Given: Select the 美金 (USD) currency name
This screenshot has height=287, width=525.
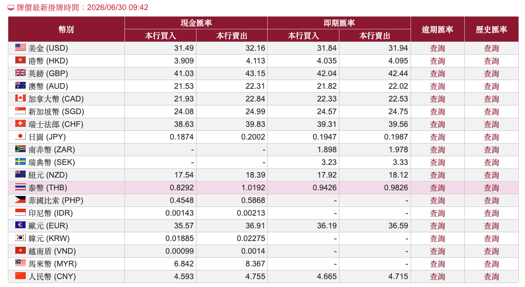Looking at the screenshot, I should pyautogui.click(x=48, y=48).
